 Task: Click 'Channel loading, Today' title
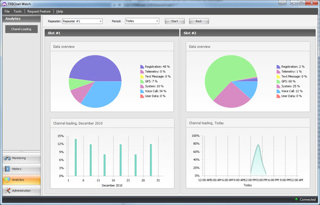206,123
